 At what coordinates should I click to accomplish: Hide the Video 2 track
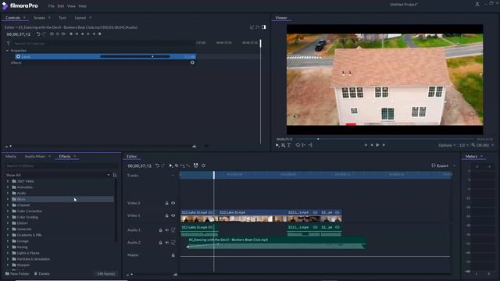pos(173,203)
